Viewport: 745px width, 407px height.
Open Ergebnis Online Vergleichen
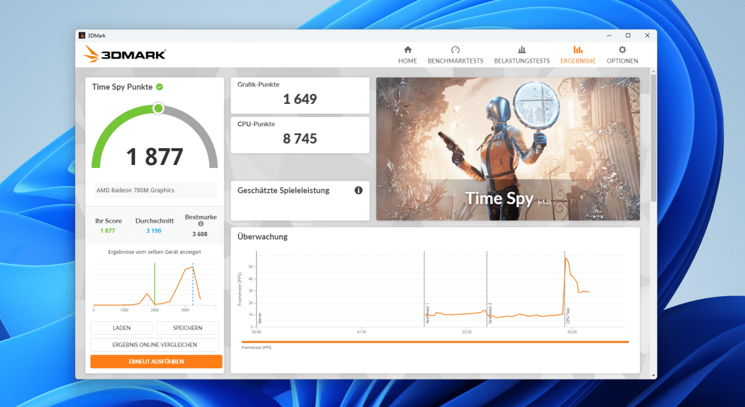tap(155, 344)
